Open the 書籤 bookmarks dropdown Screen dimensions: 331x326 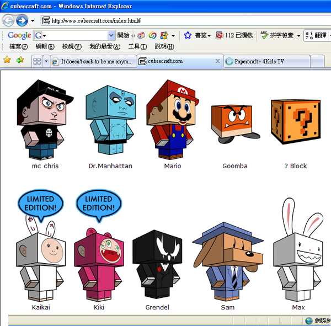(202, 35)
